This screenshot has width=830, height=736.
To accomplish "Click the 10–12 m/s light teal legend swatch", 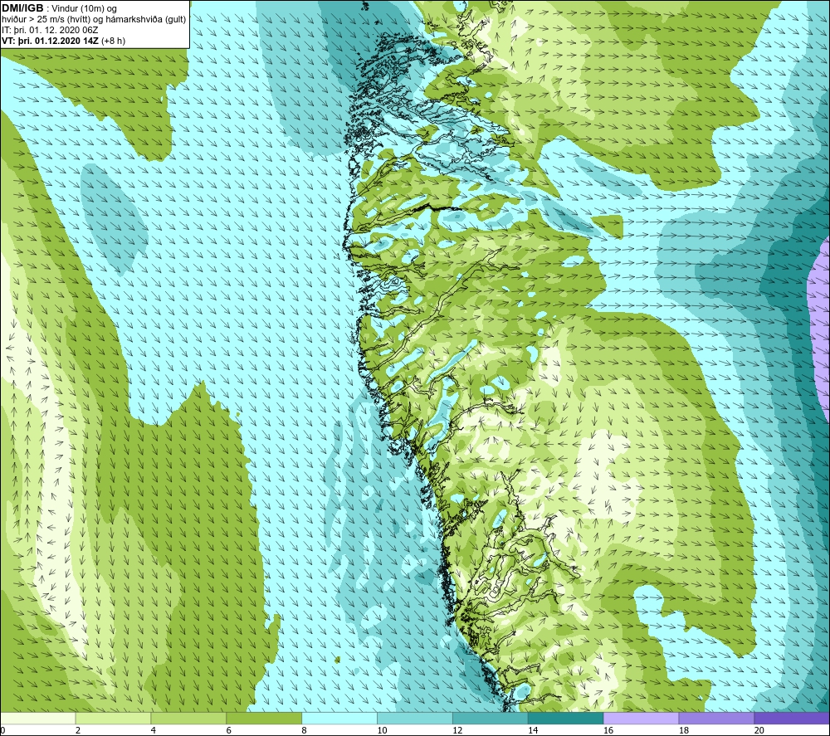I will click(415, 718).
